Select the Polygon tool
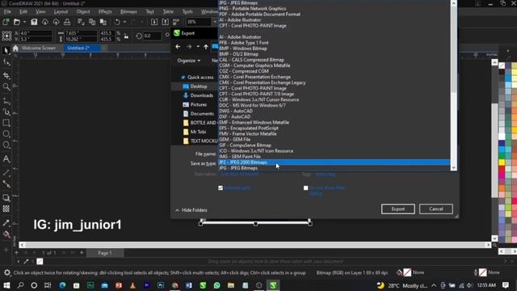Viewport: 517px width, 291px height. click(x=6, y=145)
